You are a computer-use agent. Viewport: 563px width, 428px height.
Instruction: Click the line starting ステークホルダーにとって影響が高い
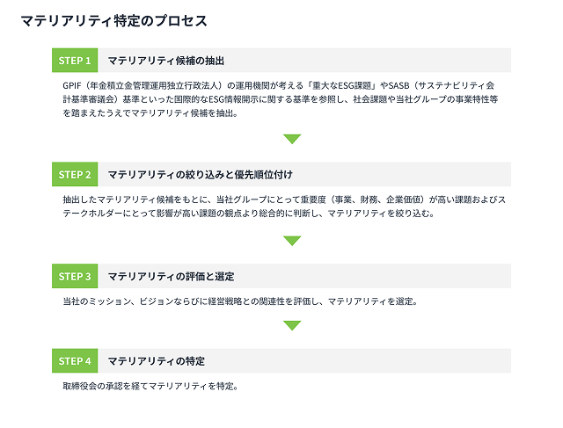coord(249,214)
